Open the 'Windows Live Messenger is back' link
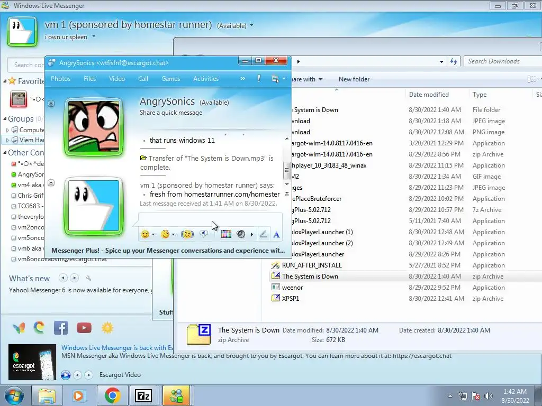542x406 pixels. coord(117,348)
